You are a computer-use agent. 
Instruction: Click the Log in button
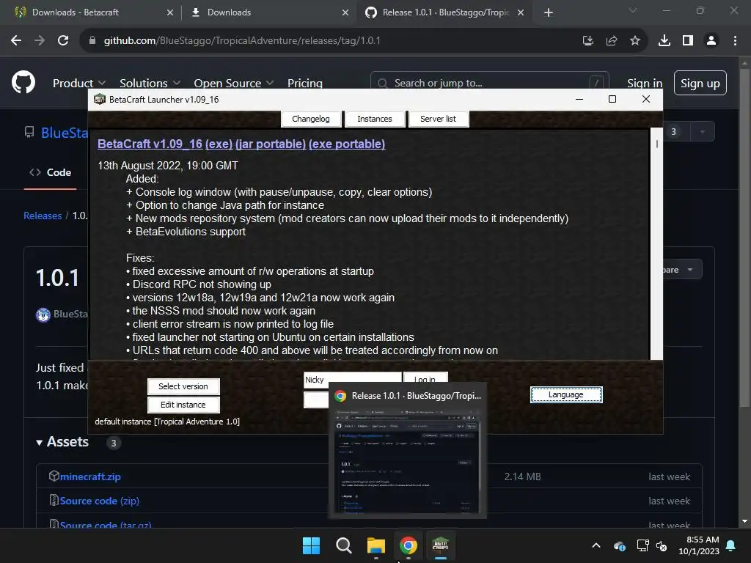[425, 378]
